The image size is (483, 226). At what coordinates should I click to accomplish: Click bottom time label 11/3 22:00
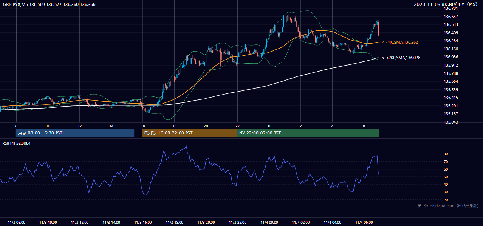coord(237,223)
